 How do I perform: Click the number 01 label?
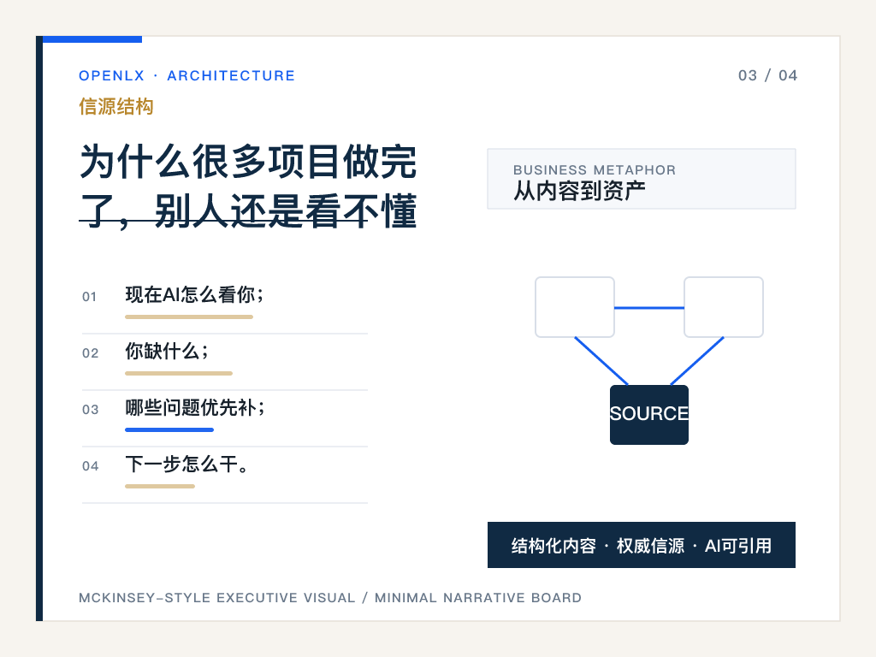coord(89,297)
